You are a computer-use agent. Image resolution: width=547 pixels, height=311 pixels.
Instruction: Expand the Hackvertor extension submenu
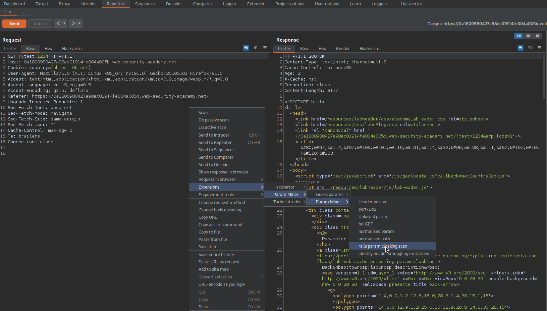[x=285, y=187]
